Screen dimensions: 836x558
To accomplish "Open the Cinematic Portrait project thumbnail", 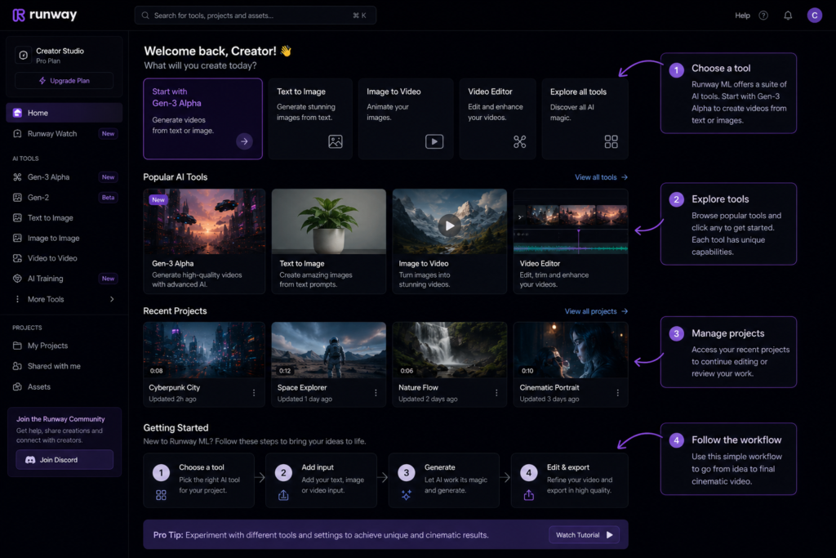I will (x=571, y=350).
